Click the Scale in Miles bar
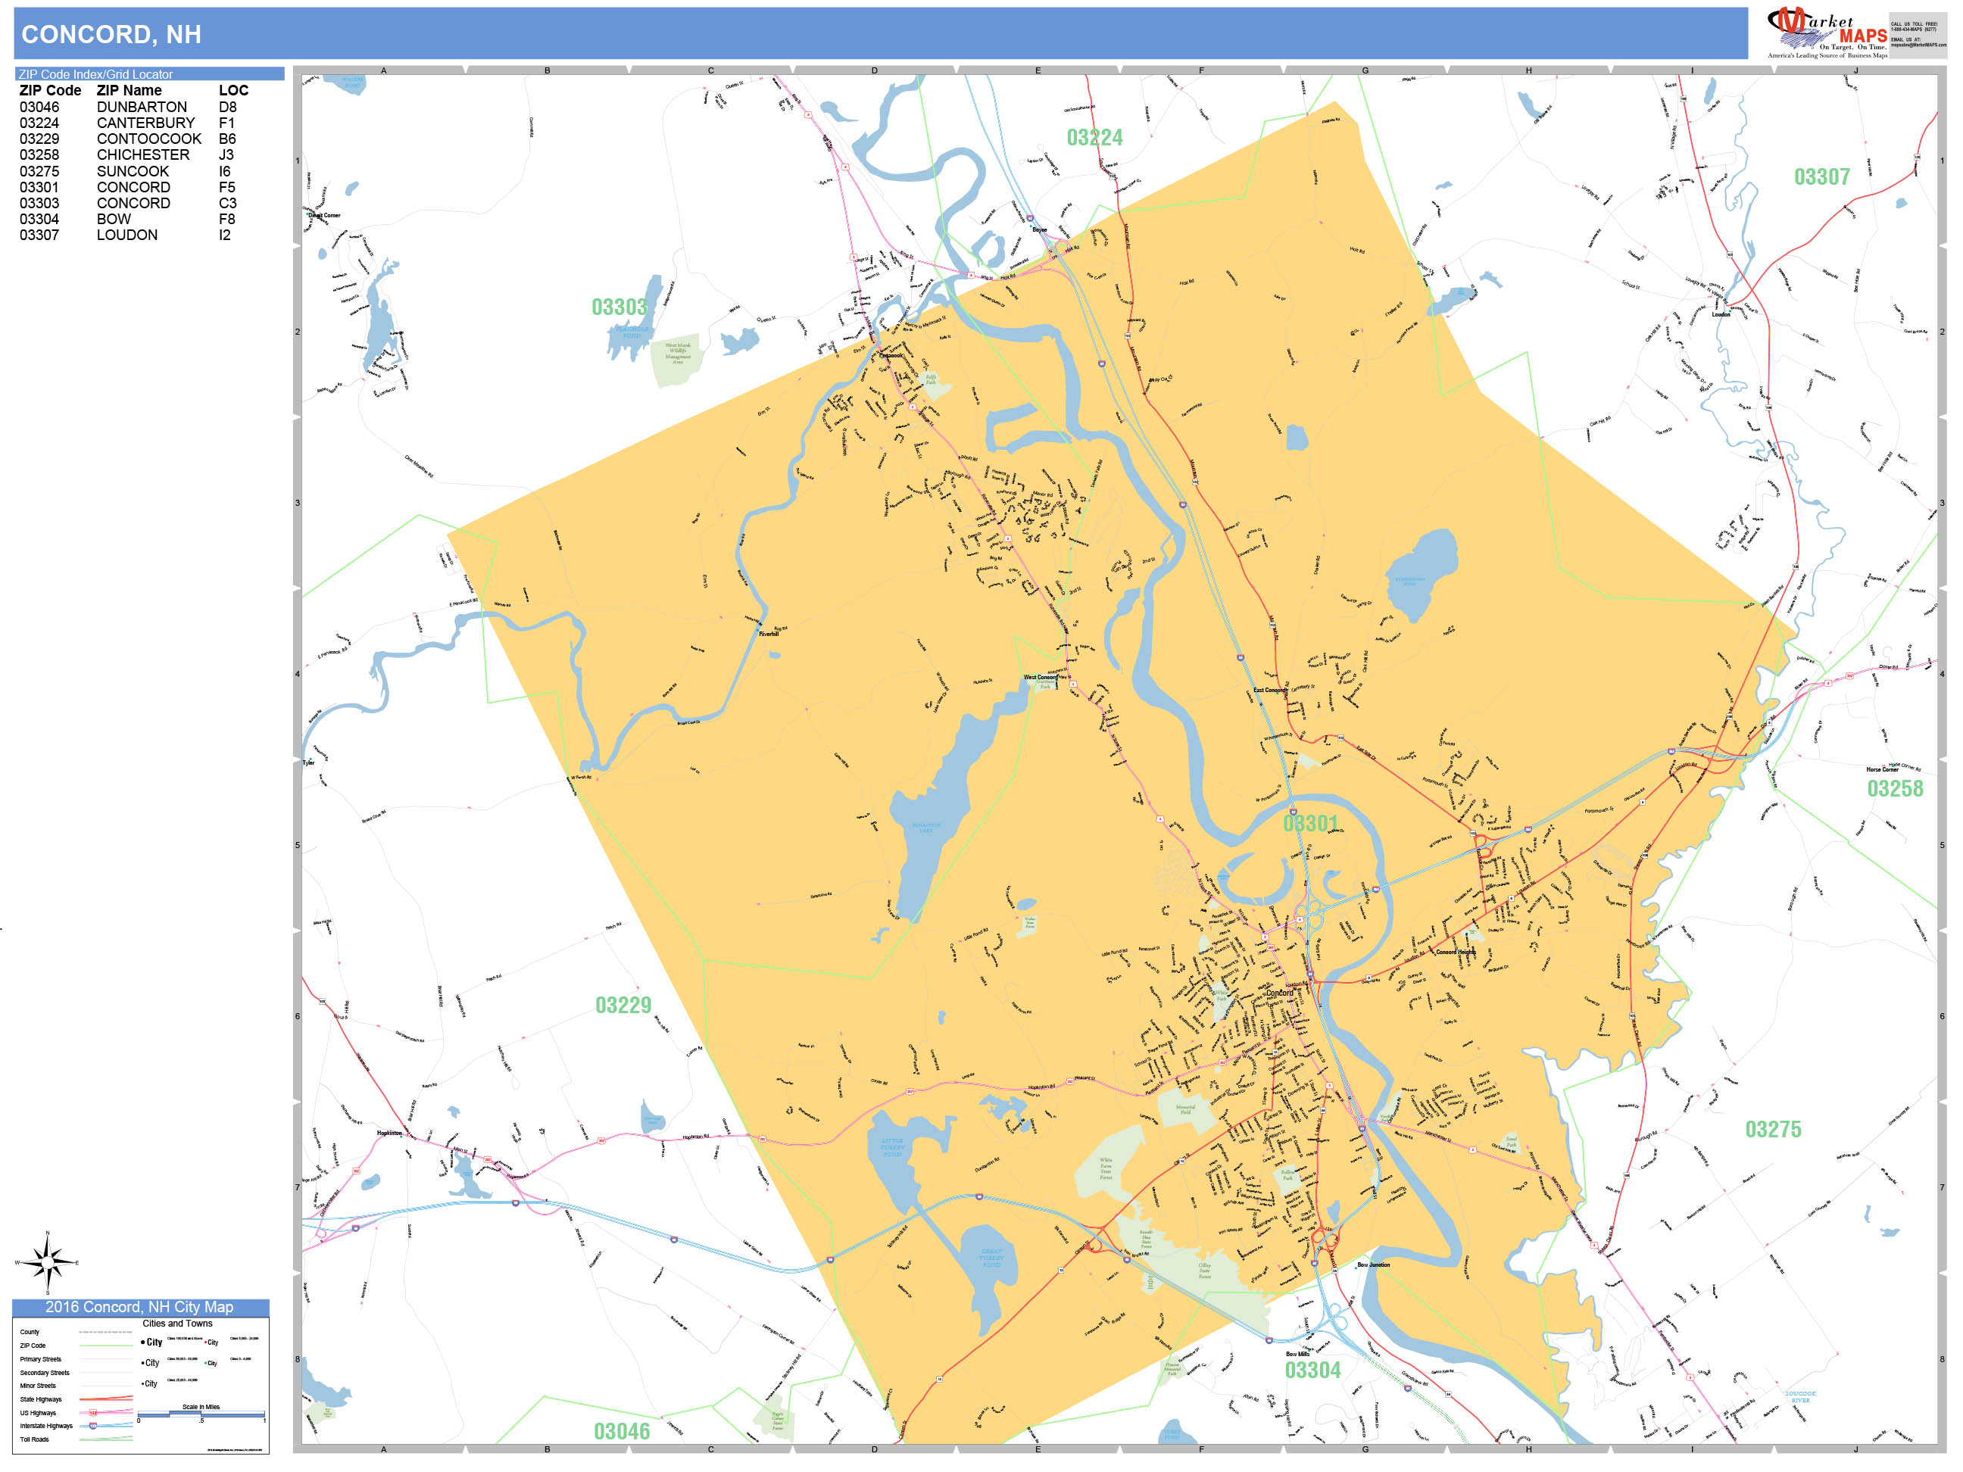Viewport: 1963px width, 1472px height. point(201,1414)
